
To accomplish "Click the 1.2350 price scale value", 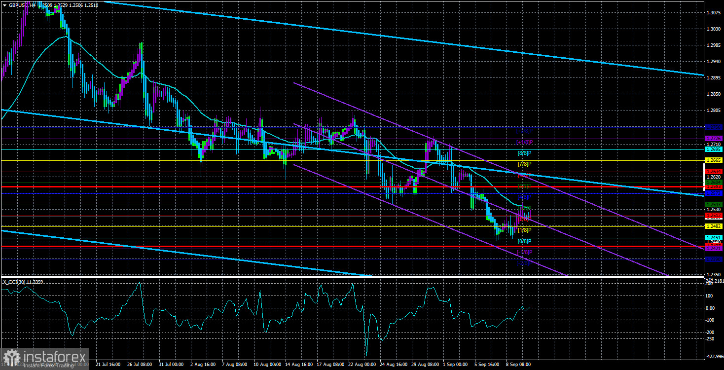I will (714, 275).
